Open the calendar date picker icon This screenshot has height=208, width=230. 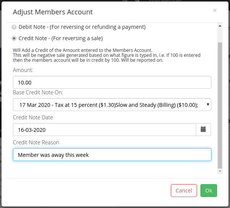(x=203, y=130)
